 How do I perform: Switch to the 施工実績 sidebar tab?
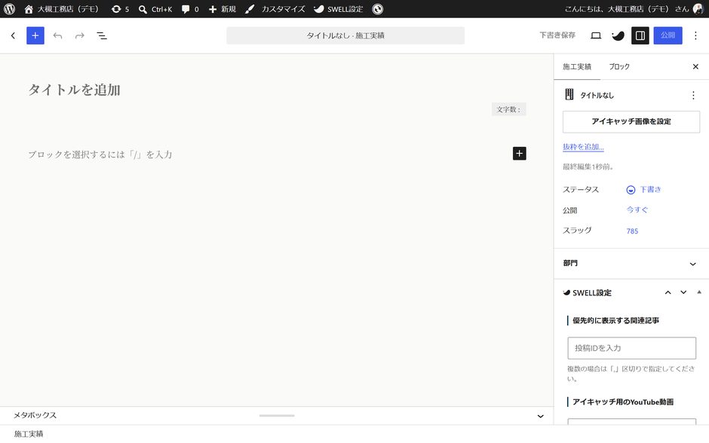(x=577, y=67)
